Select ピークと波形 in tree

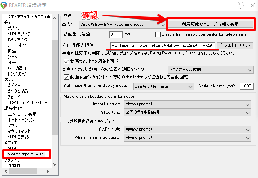pyautogui.click(x=18, y=91)
